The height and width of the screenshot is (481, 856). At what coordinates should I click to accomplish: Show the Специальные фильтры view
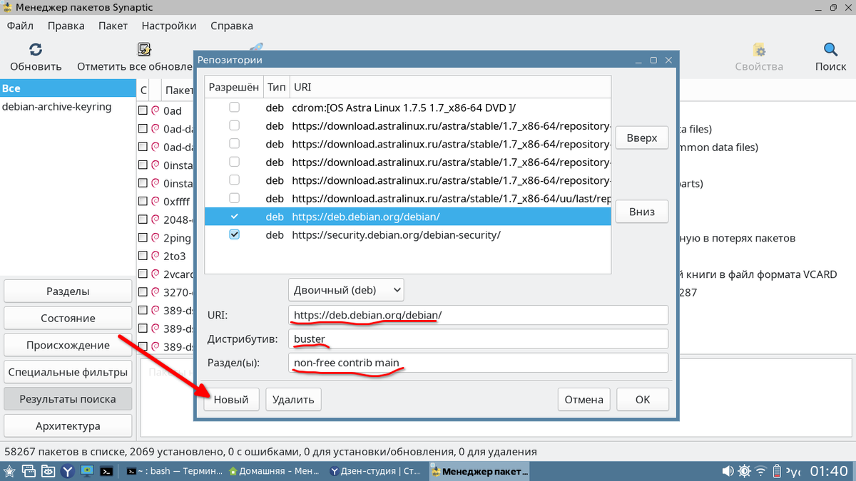tap(68, 372)
